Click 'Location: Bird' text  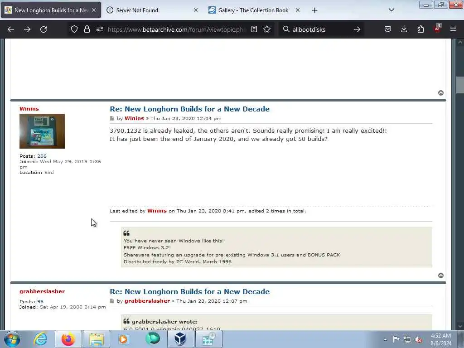point(37,172)
